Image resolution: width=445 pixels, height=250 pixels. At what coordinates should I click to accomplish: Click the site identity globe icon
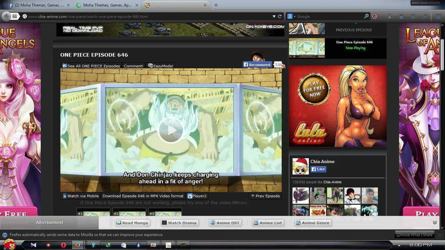[x=24, y=16]
